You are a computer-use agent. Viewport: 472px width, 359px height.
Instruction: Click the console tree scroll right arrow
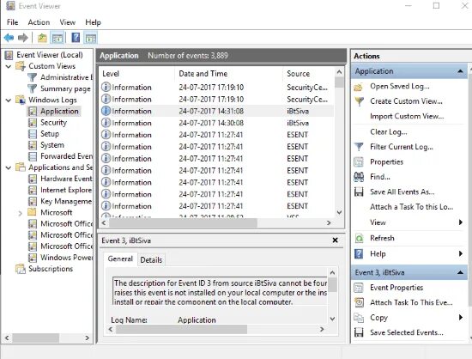pos(88,338)
